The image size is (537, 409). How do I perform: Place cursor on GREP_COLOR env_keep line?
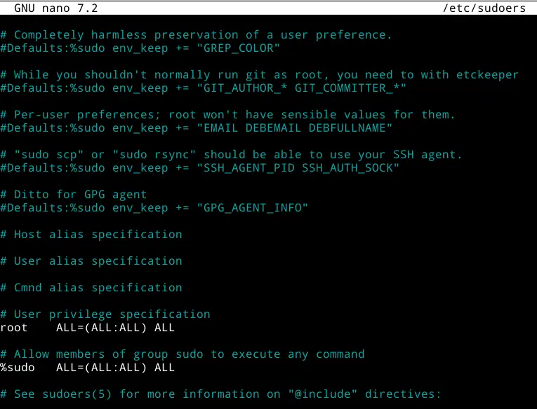point(140,48)
